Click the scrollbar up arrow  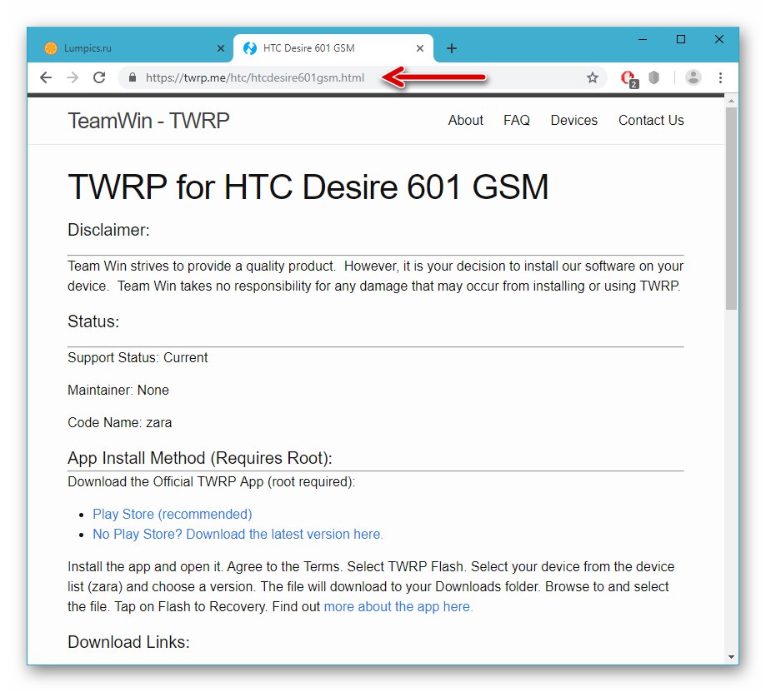pyautogui.click(x=731, y=101)
